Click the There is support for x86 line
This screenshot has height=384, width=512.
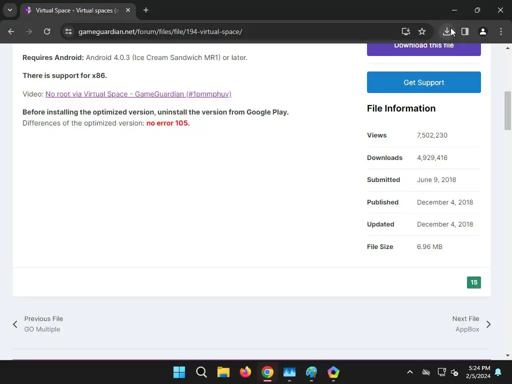pyautogui.click(x=64, y=75)
